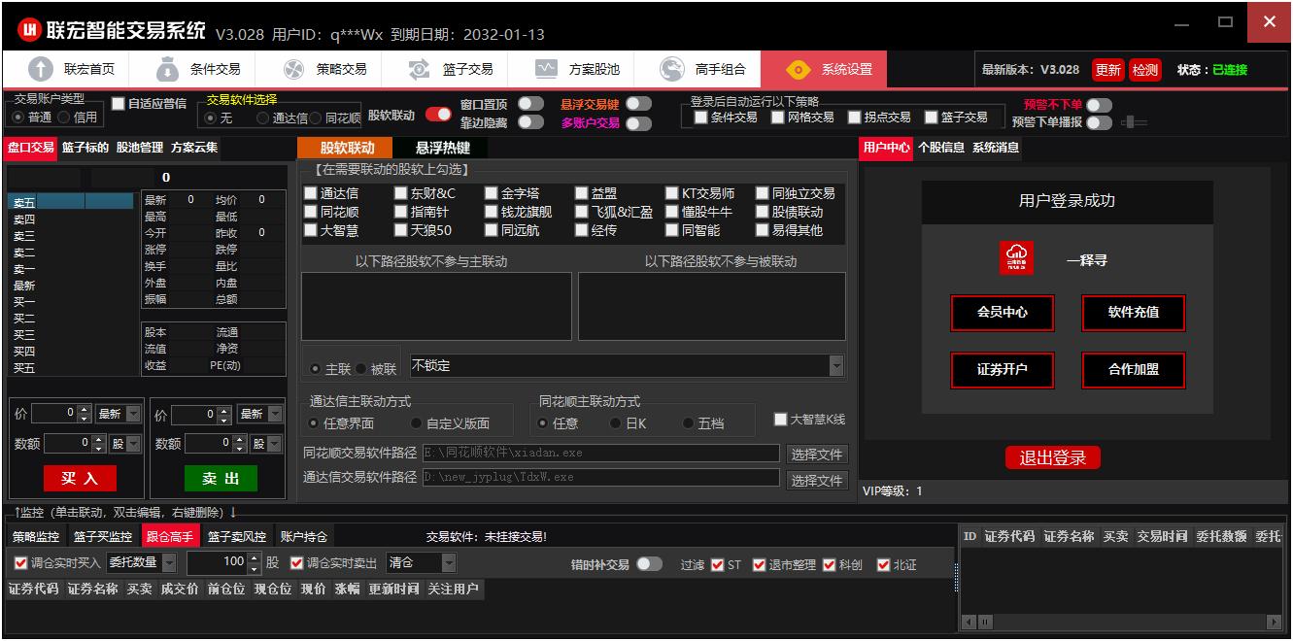Click the 联宏首页 up-arrow icon
Screen dimensions: 1293x641
click(x=41, y=69)
